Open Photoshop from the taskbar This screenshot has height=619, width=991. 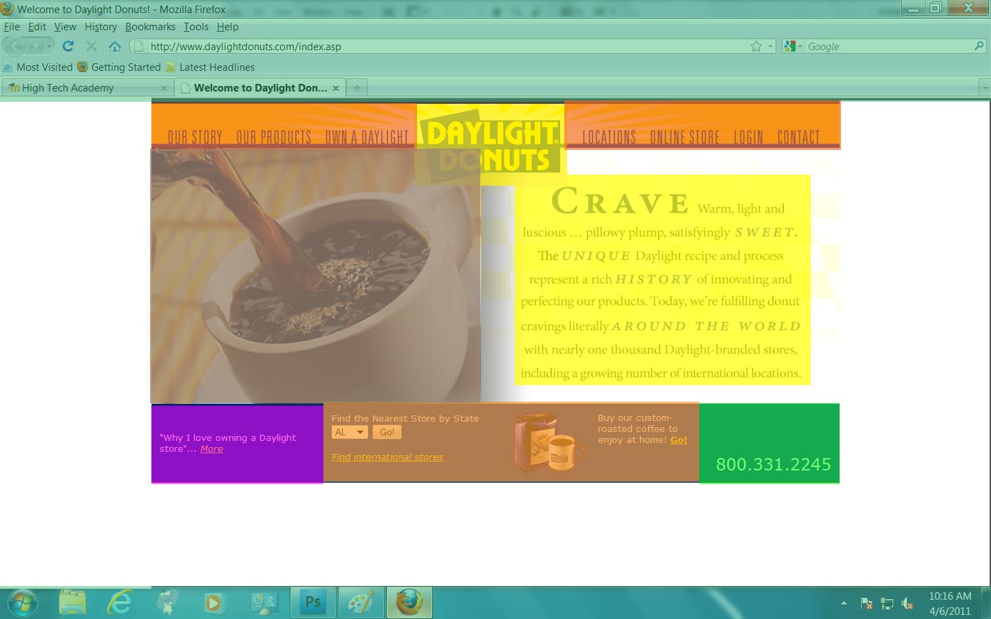click(312, 602)
